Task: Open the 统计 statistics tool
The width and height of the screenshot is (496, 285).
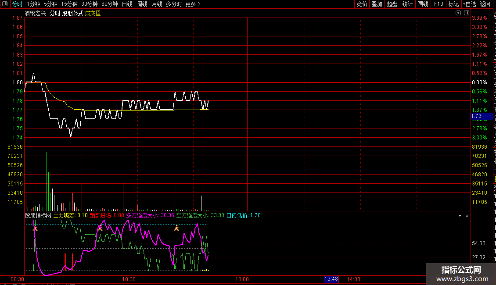Action: (407, 4)
